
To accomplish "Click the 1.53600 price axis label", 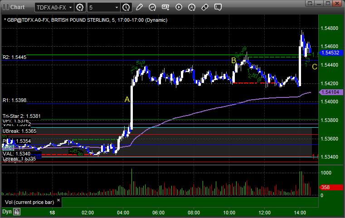I will click(330, 139).
